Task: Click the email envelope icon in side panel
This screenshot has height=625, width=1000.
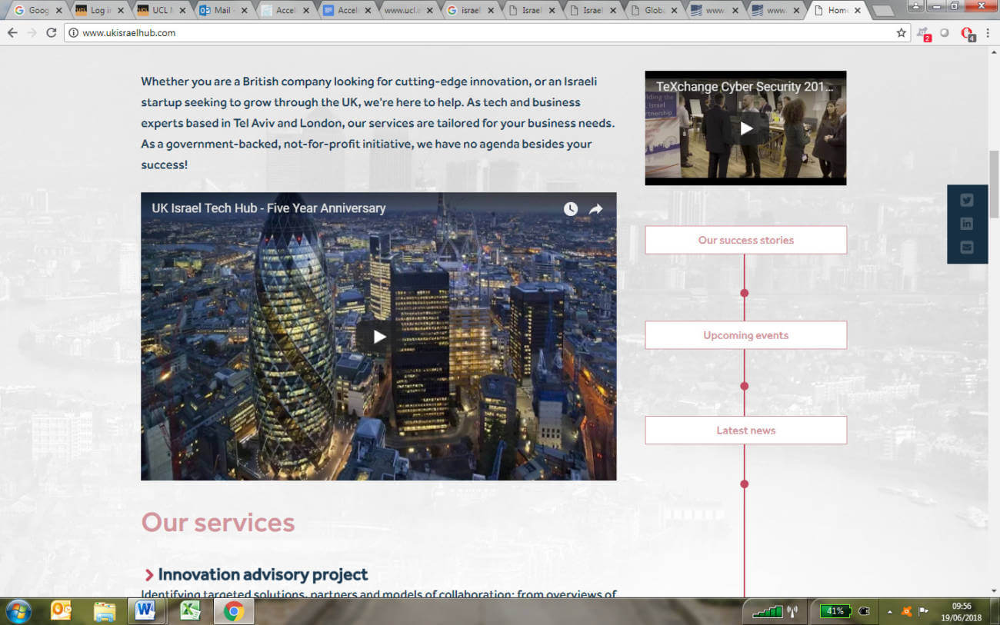Action: (967, 248)
